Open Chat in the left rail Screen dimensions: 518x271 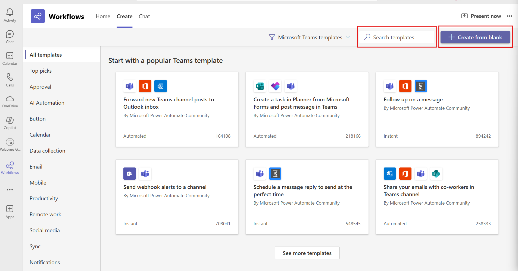(10, 37)
